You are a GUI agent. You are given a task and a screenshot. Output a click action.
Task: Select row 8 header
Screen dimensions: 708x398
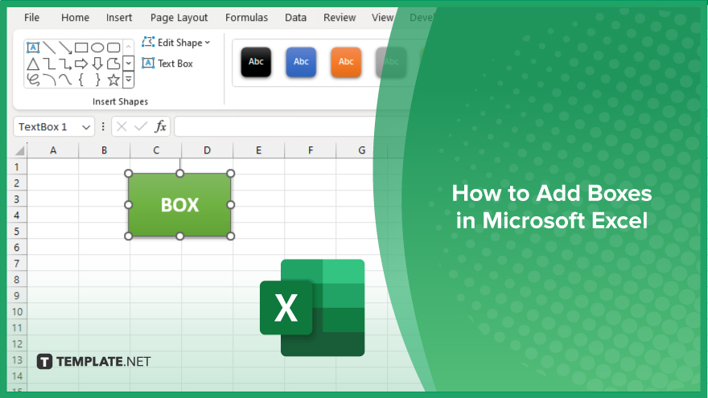coord(17,280)
